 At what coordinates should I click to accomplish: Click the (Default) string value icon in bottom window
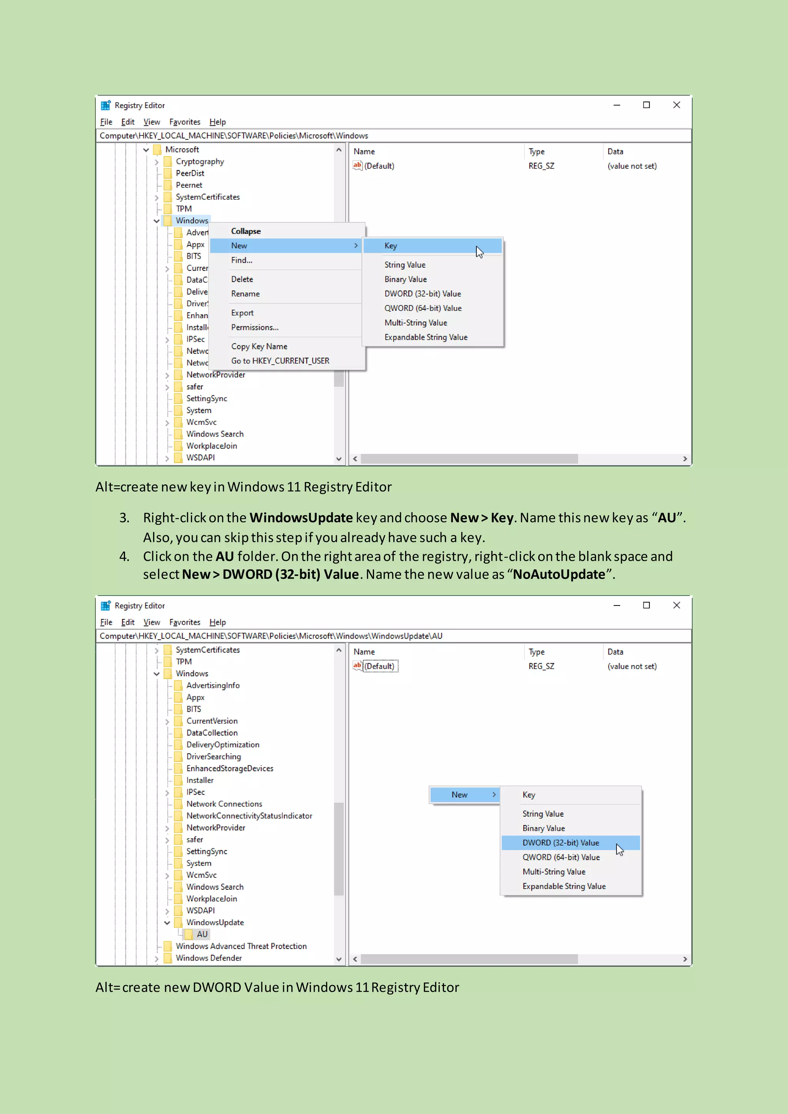click(x=357, y=666)
